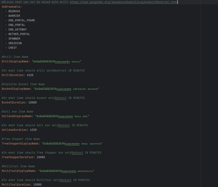The image size is (218, 187).
Task: Click the drill selfDestruct minutes comment
Action: 43,70
